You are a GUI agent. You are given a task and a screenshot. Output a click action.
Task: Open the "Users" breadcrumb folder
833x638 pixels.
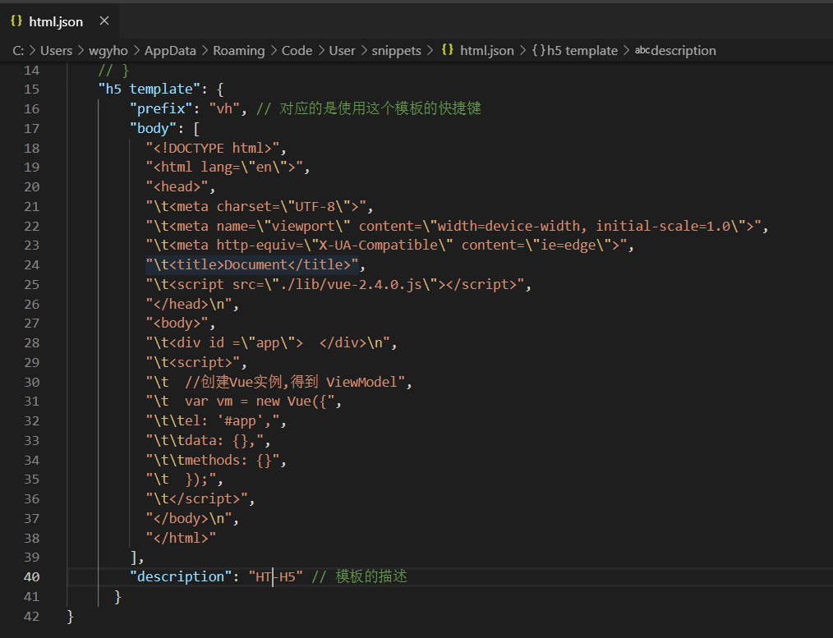pos(56,50)
